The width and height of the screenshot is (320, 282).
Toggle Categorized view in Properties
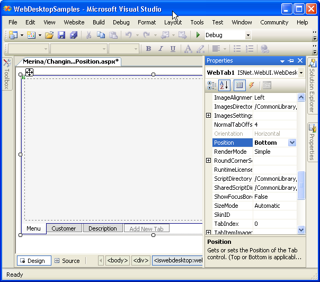tap(212, 85)
